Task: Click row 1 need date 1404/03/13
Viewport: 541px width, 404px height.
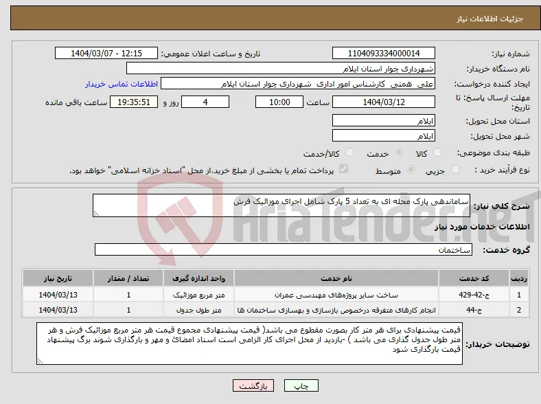Action: (58, 295)
